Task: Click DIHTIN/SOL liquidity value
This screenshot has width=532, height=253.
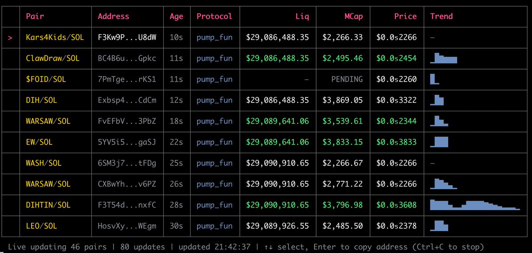Action: click(278, 205)
